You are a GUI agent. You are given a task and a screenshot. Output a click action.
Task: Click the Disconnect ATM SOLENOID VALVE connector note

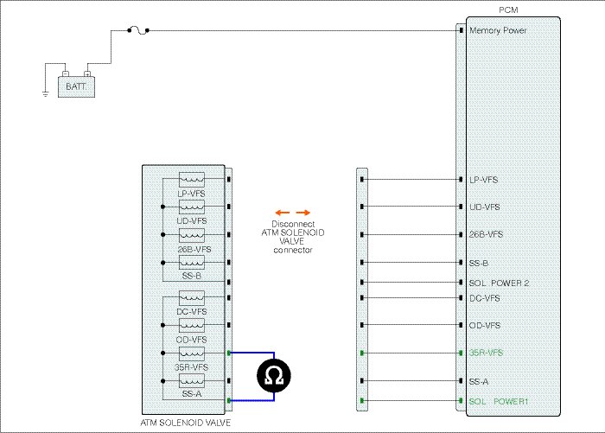(293, 237)
